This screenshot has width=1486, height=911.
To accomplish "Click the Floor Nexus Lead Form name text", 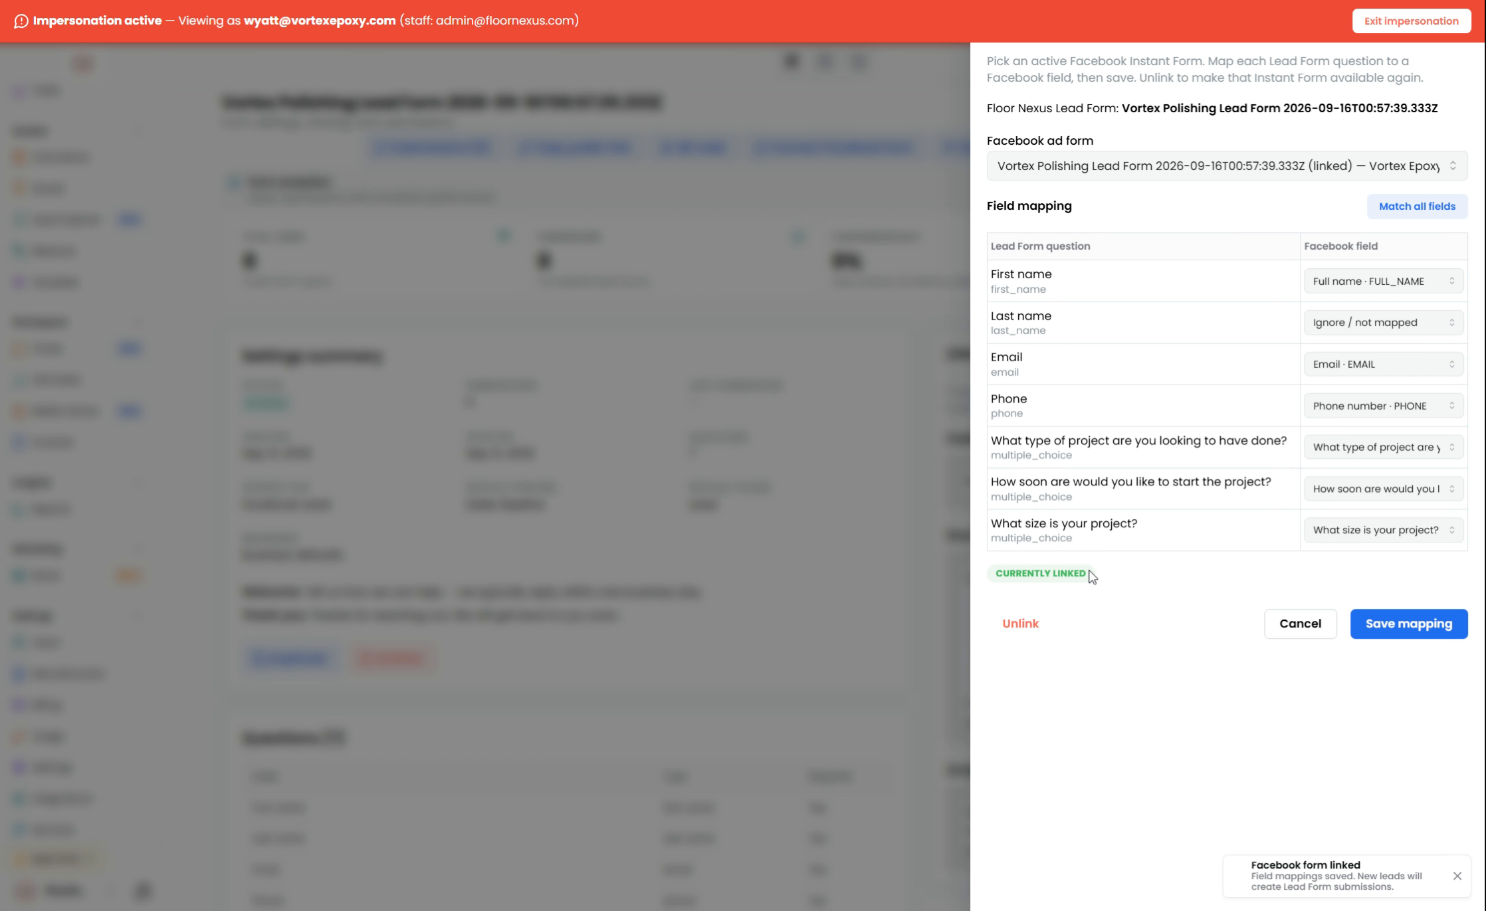I will point(1279,108).
